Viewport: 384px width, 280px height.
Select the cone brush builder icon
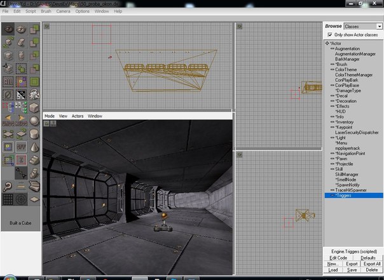(x=35, y=147)
